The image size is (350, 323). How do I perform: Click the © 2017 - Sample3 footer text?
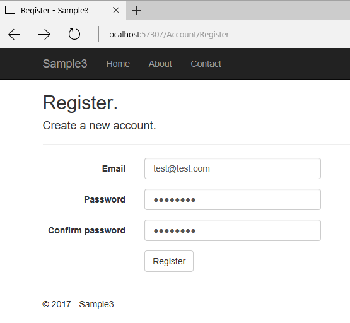78,304
